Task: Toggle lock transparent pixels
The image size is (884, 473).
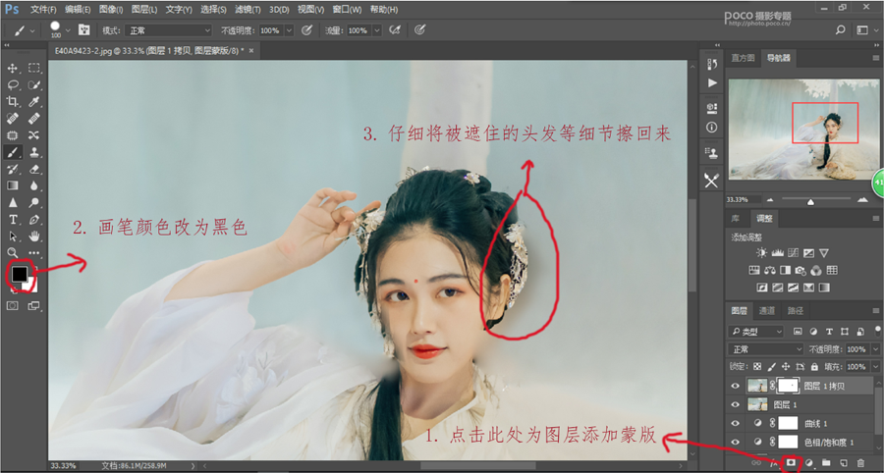Action: [x=757, y=367]
